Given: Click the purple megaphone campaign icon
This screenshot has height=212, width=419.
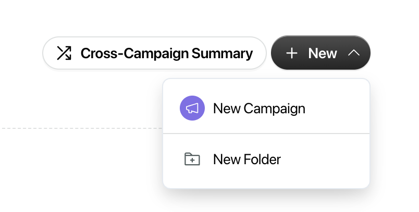Looking at the screenshot, I should [192, 108].
